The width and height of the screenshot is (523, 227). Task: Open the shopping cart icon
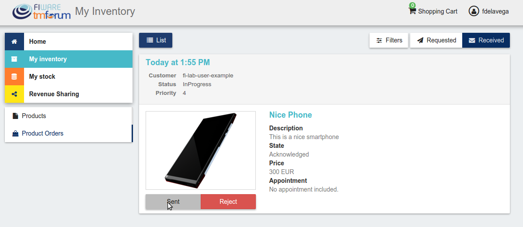(x=412, y=10)
